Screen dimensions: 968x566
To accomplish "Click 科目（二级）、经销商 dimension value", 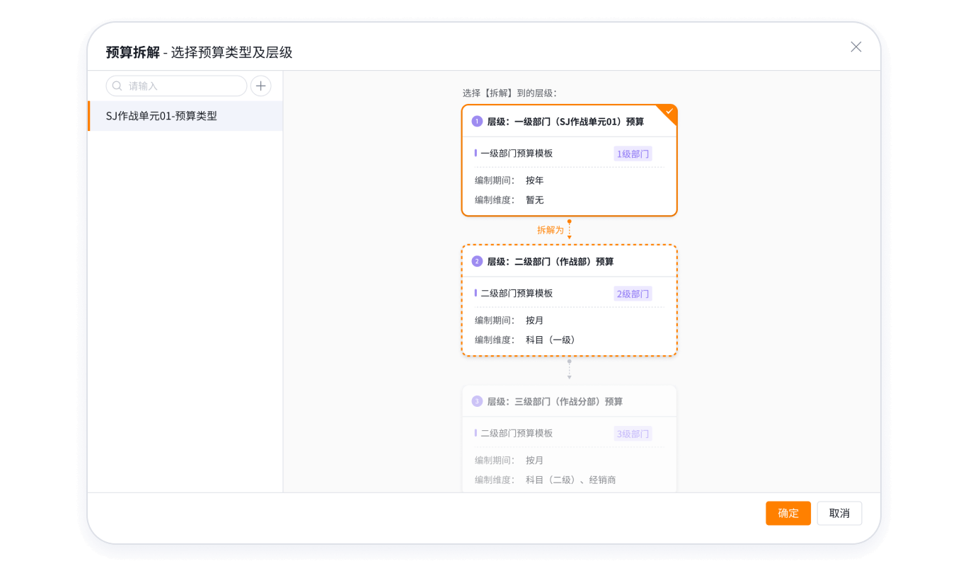I will pos(571,480).
